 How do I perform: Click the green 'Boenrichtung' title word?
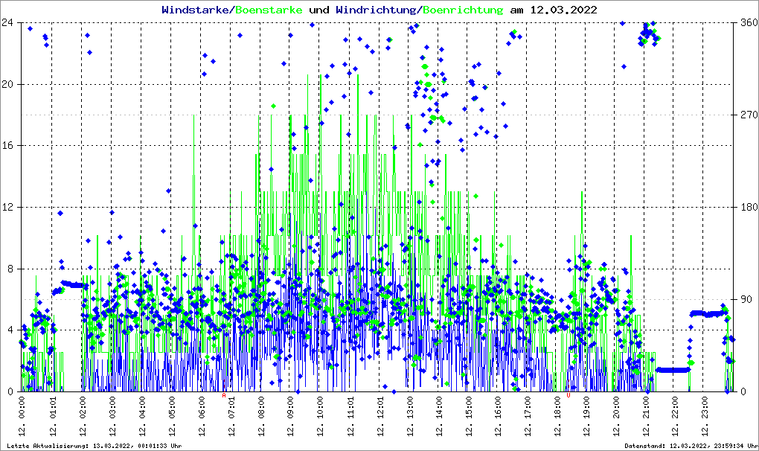coord(463,10)
